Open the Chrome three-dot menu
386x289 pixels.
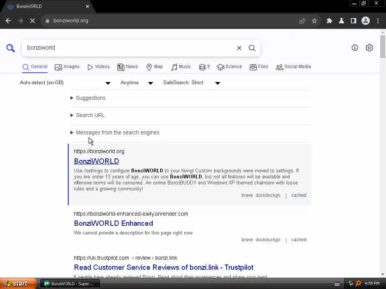[x=378, y=21]
